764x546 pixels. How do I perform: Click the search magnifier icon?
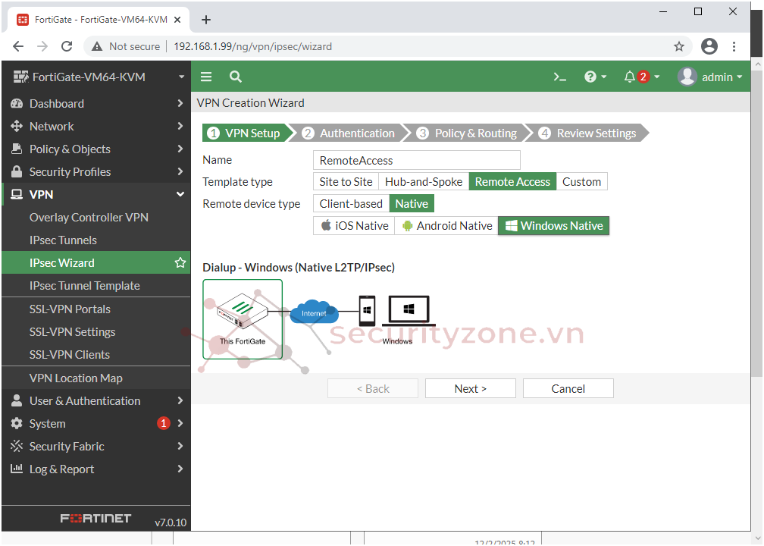[236, 77]
